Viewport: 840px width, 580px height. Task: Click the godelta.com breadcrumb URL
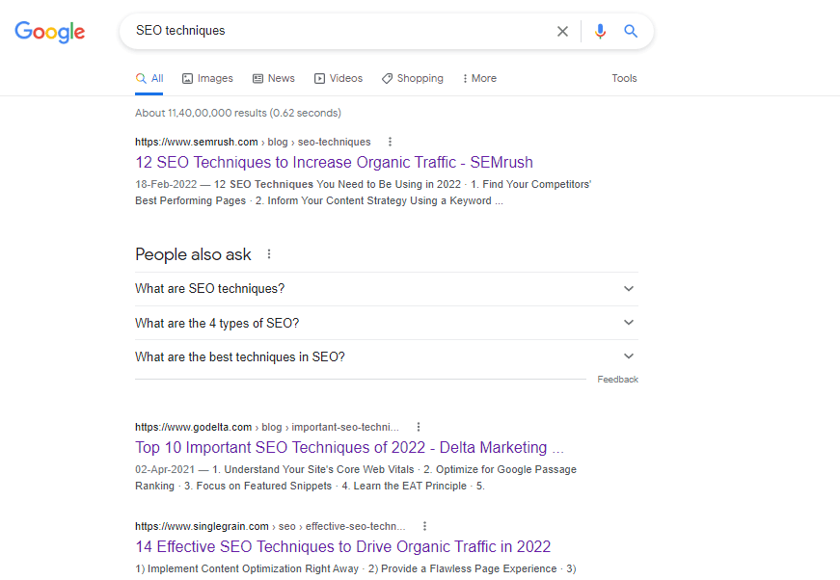point(267,427)
